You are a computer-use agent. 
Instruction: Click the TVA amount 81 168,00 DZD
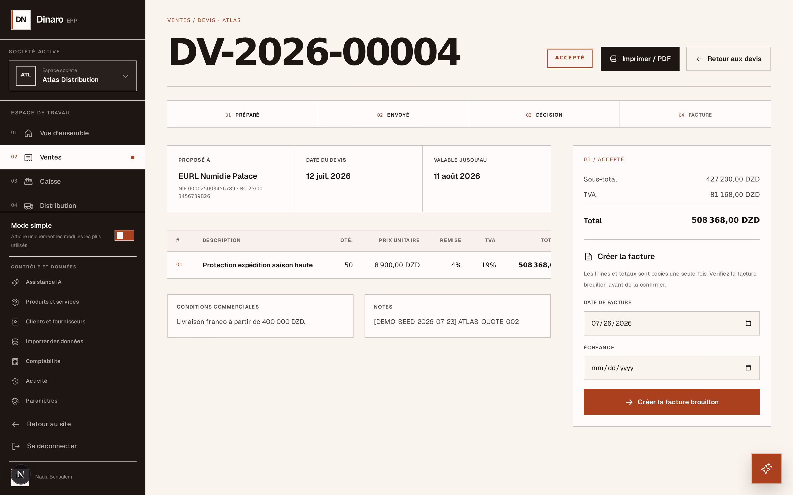click(x=735, y=195)
